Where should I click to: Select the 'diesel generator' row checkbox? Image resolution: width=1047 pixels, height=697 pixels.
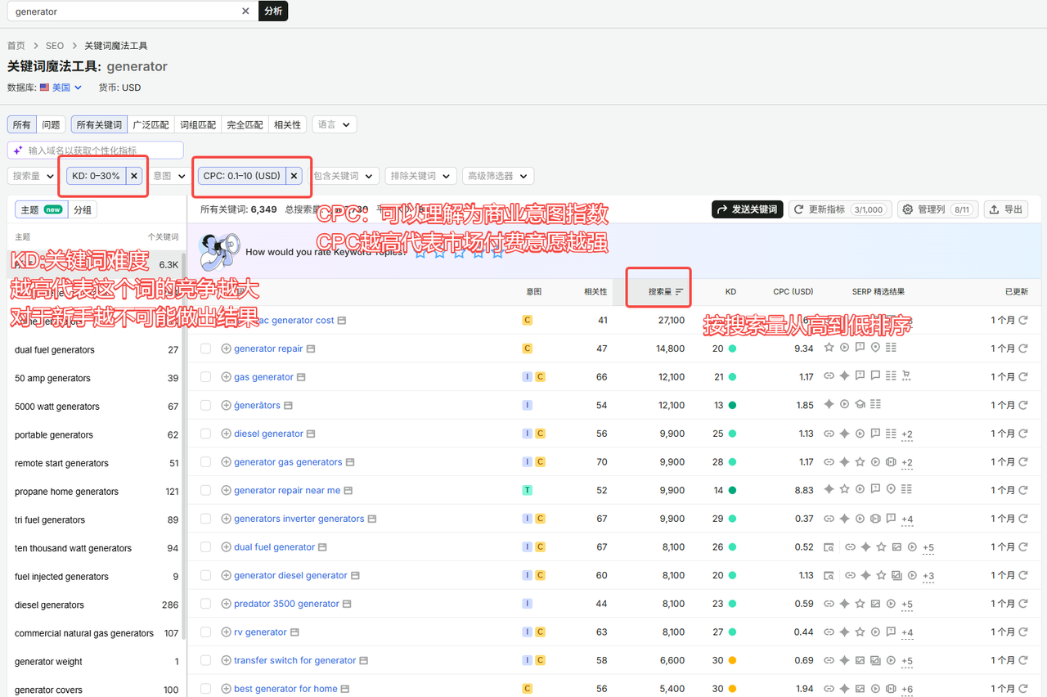[x=206, y=434]
